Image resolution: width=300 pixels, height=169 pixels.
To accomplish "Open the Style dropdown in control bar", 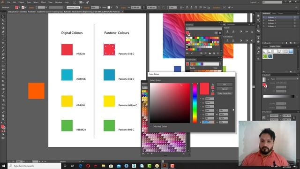I will 112,8.
